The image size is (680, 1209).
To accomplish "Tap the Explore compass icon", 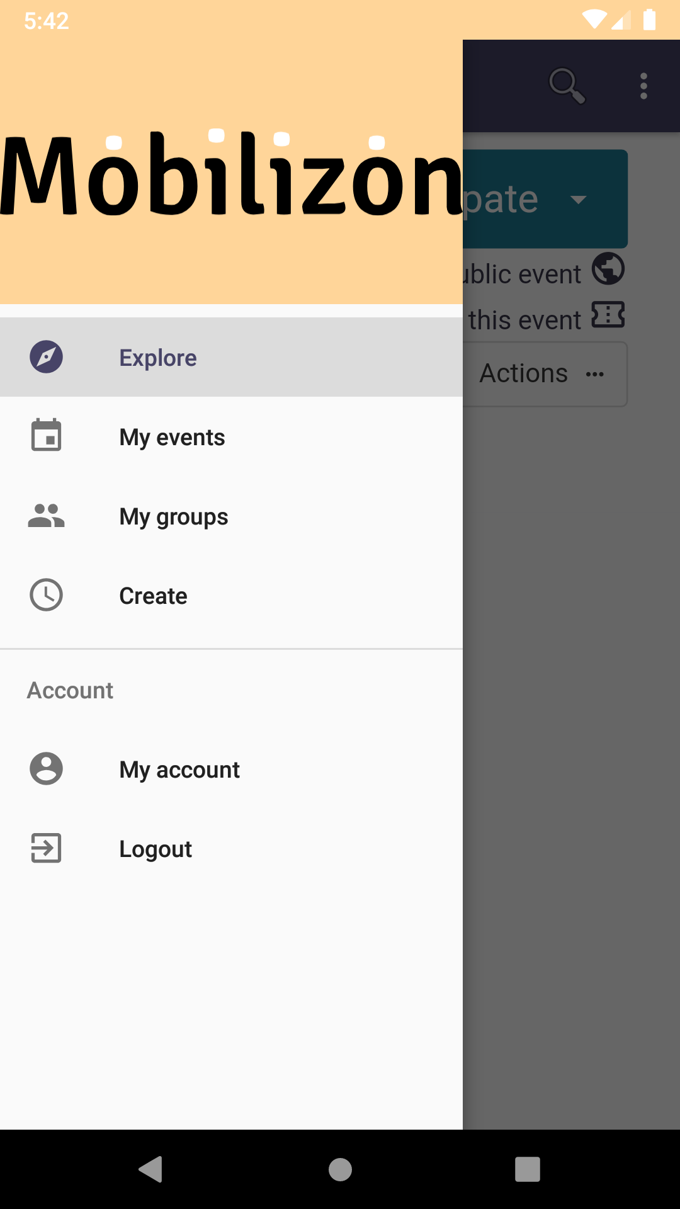I will point(46,357).
